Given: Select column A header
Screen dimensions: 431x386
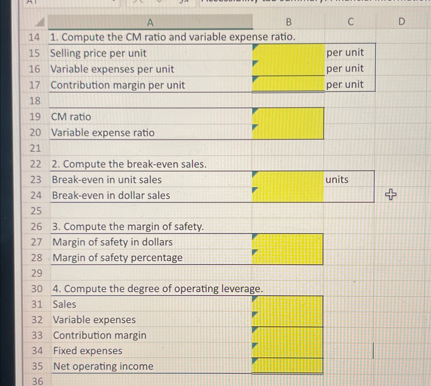Looking at the screenshot, I should click(150, 22).
